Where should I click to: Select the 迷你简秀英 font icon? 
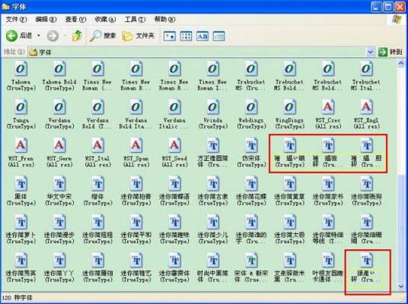pos(21,261)
